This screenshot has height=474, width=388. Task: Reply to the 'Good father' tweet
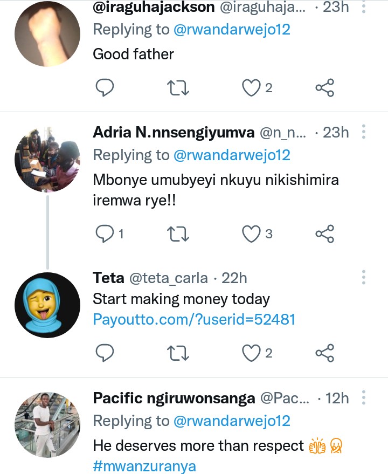(x=105, y=88)
